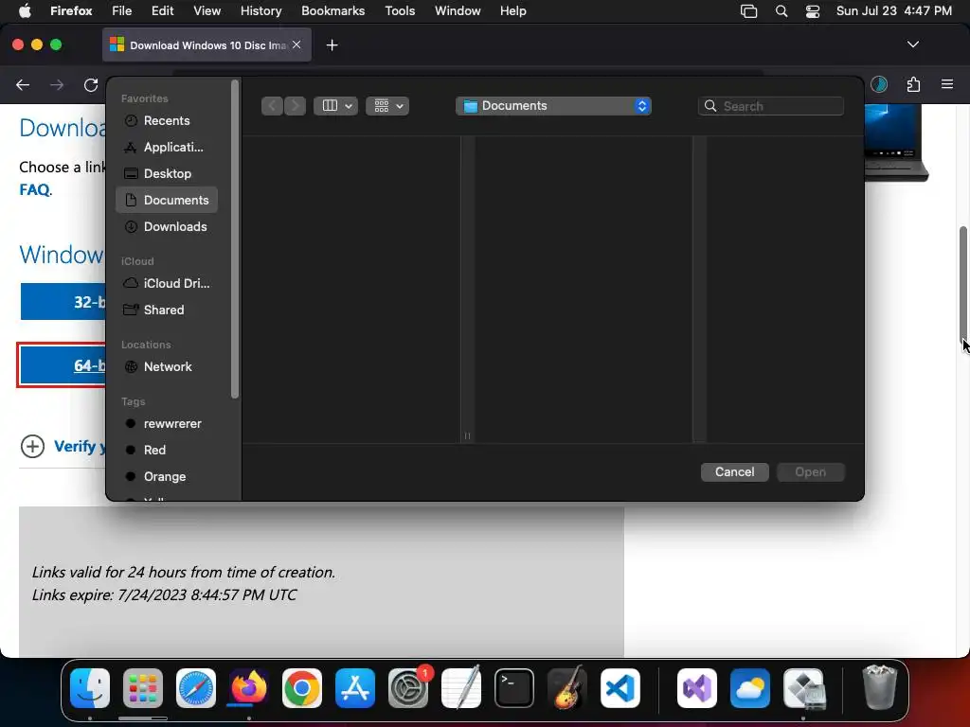Open the View menu

pos(207,11)
